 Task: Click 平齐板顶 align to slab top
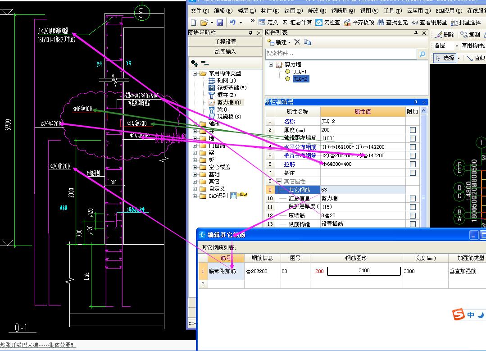[359, 23]
